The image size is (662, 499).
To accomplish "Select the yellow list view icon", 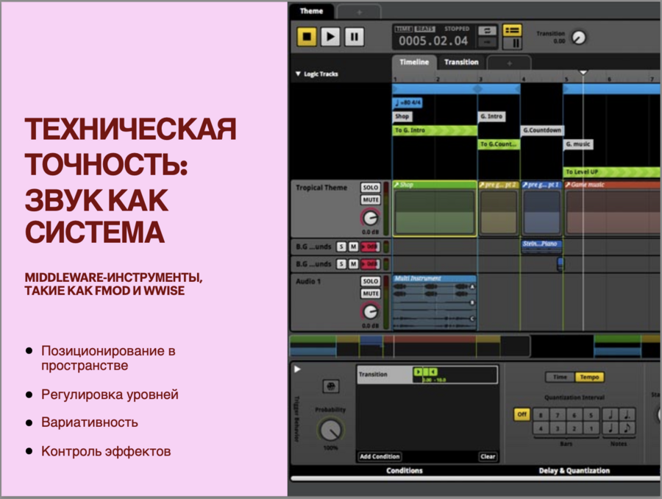I will 512,30.
